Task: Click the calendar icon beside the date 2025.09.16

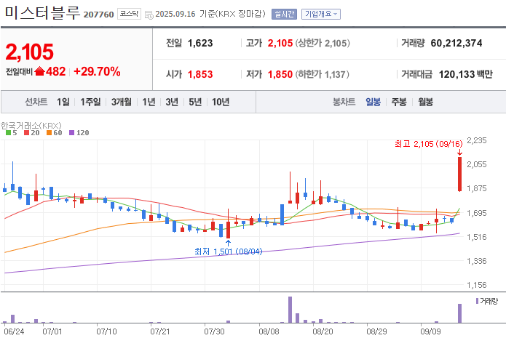Action: 149,15
